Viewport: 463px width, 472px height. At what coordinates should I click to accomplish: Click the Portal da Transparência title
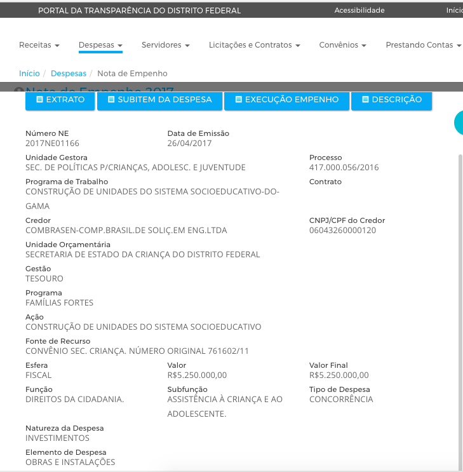coord(139,11)
